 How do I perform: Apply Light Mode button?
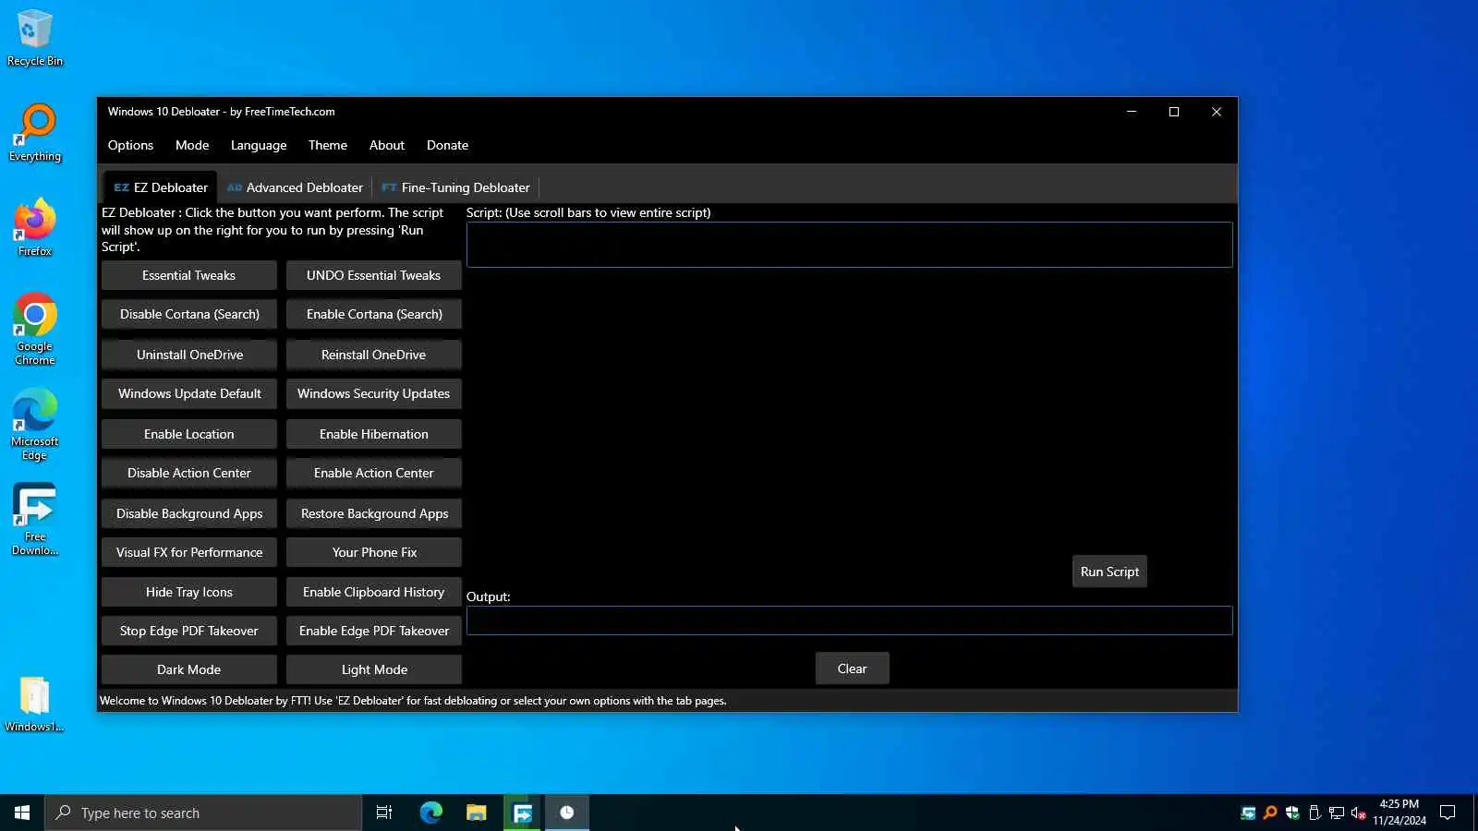click(x=374, y=669)
